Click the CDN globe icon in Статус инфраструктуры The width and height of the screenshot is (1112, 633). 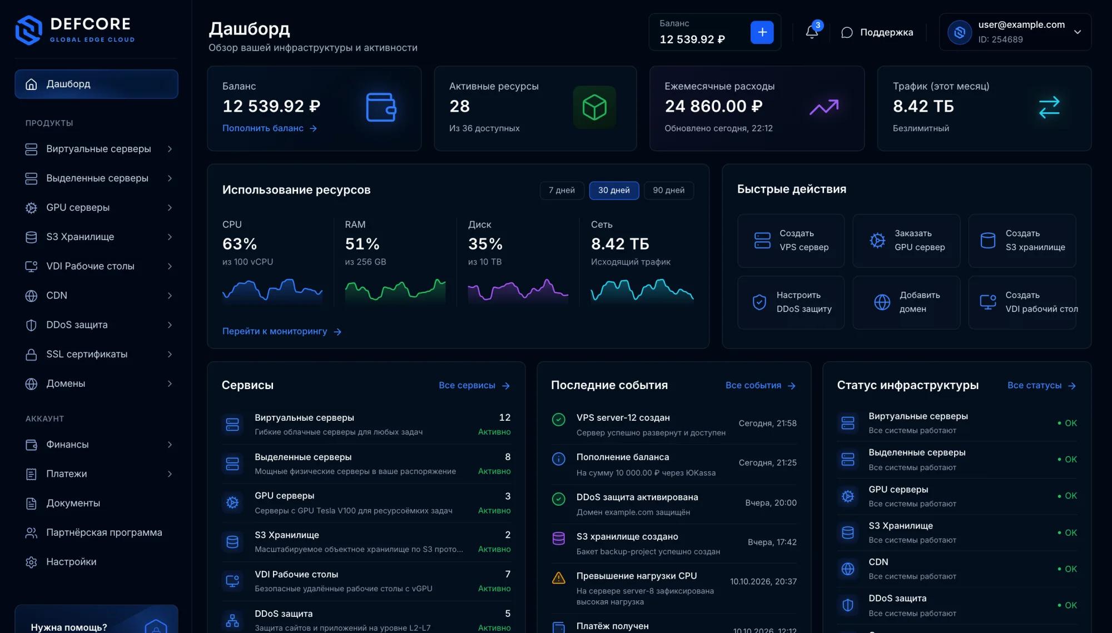point(848,569)
